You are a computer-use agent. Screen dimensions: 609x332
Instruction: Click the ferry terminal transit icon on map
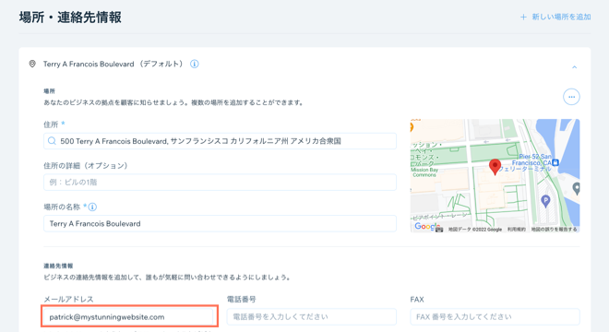click(x=555, y=162)
